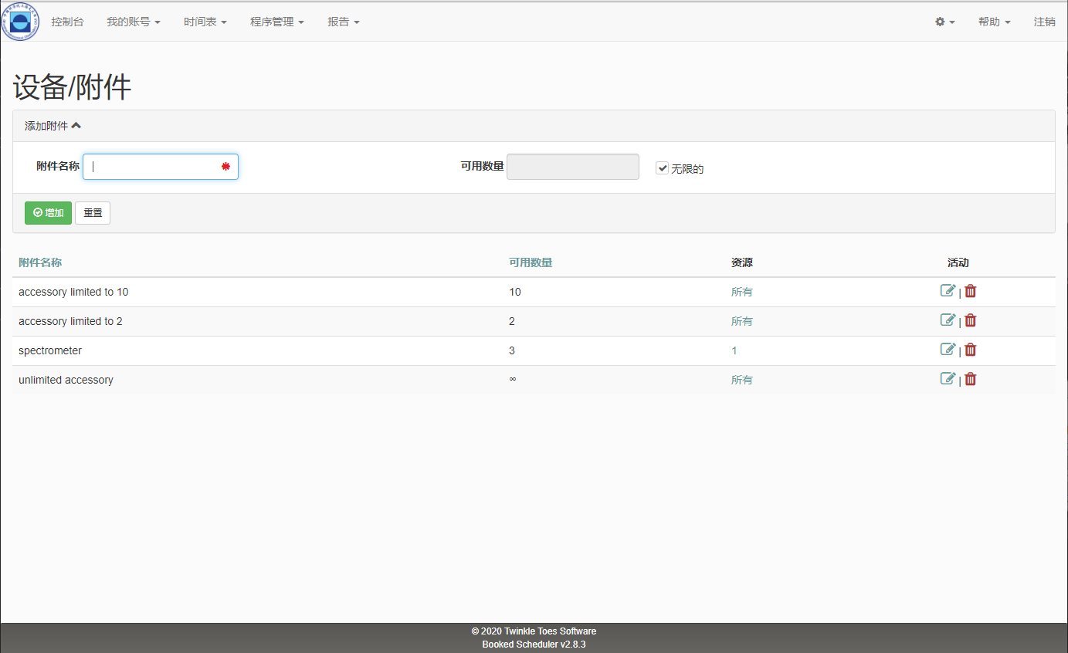Delete the unlimited accessory row
1068x653 pixels.
pyautogui.click(x=971, y=379)
